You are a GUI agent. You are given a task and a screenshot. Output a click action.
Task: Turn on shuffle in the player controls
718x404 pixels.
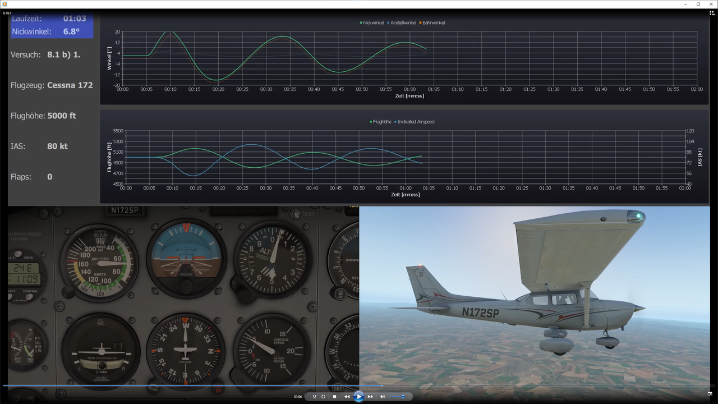coord(314,397)
